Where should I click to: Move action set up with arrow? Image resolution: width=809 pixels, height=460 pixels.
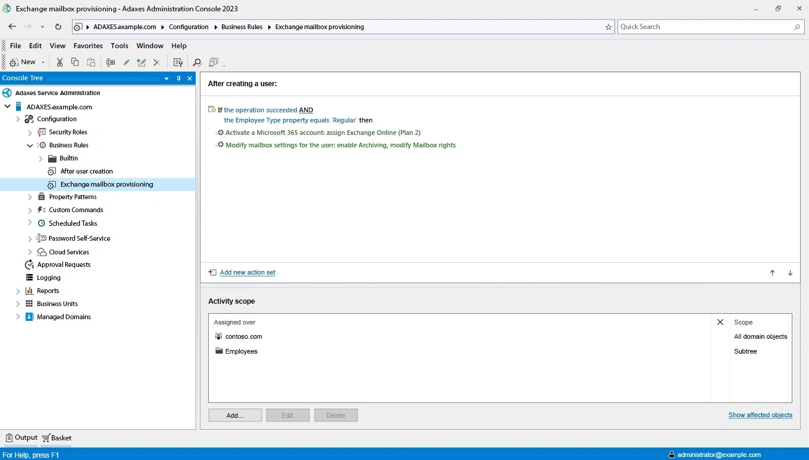click(772, 273)
